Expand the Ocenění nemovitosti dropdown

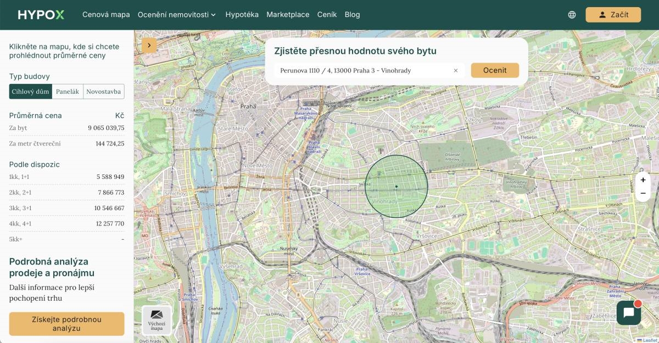[x=177, y=15]
